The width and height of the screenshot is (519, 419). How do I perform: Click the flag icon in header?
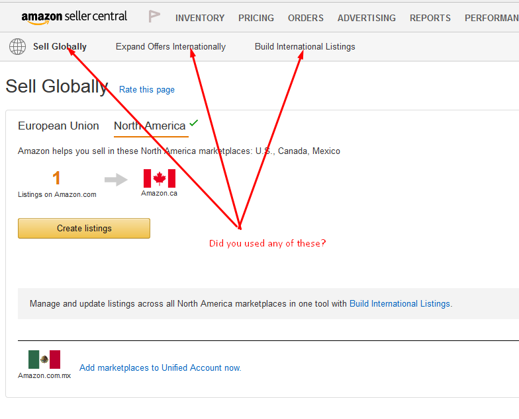(x=154, y=16)
